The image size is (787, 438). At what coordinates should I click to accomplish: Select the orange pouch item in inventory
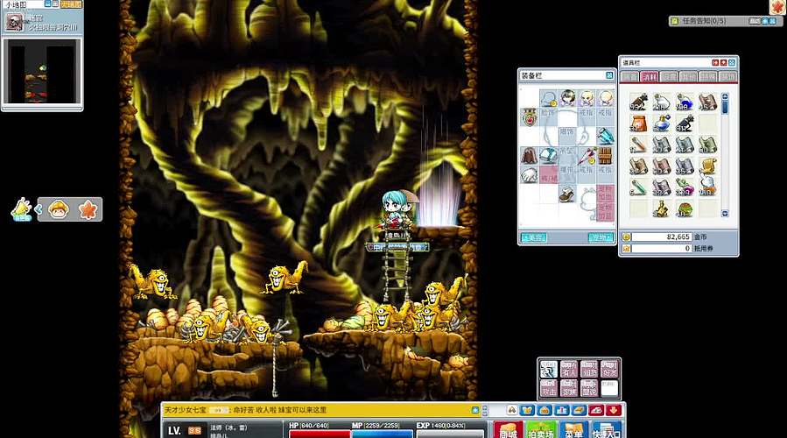click(x=638, y=124)
